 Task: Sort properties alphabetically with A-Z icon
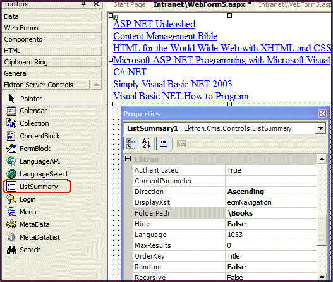coord(147,144)
